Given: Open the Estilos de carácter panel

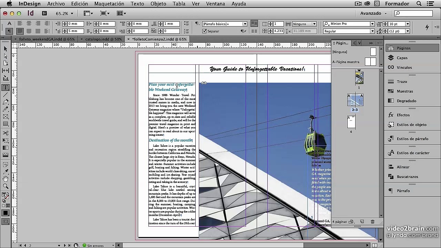Looking at the screenshot, I should pyautogui.click(x=413, y=153).
